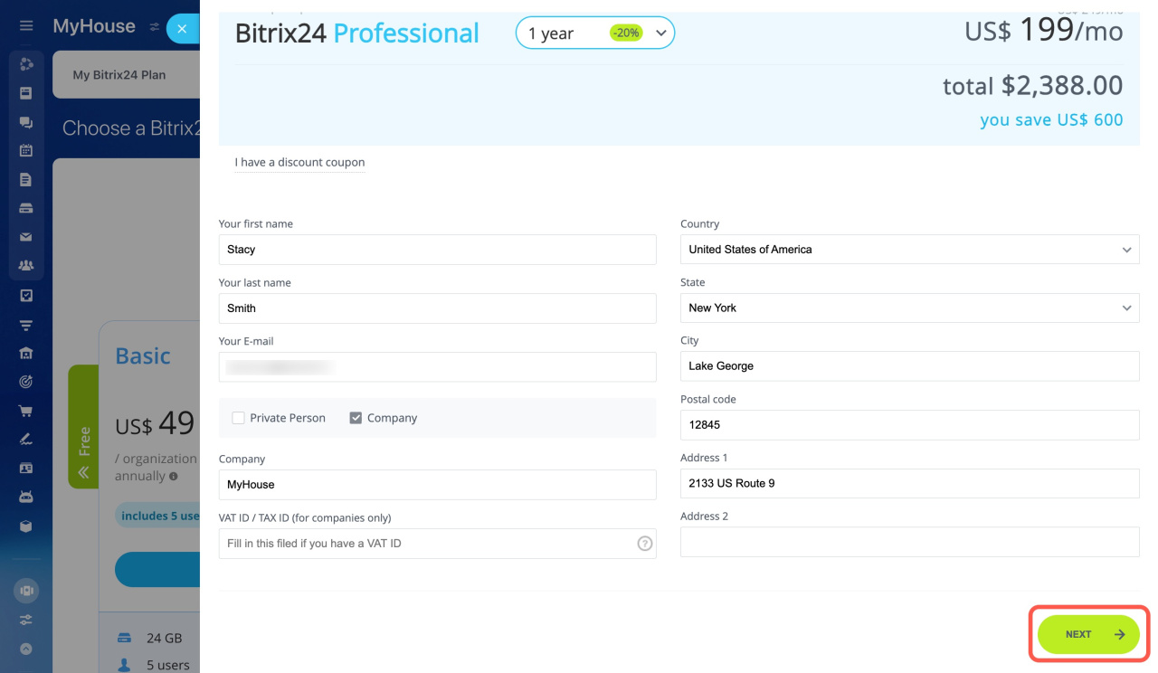Collapse the green Free plan tab
This screenshot has height=673, width=1158.
tap(83, 427)
